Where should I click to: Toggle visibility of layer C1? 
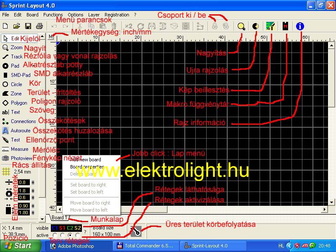click(x=55, y=228)
